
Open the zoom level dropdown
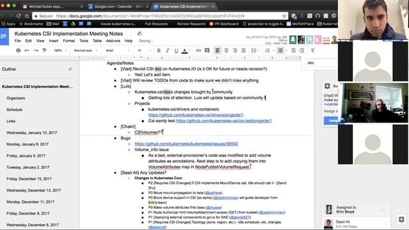pyautogui.click(x=60, y=50)
